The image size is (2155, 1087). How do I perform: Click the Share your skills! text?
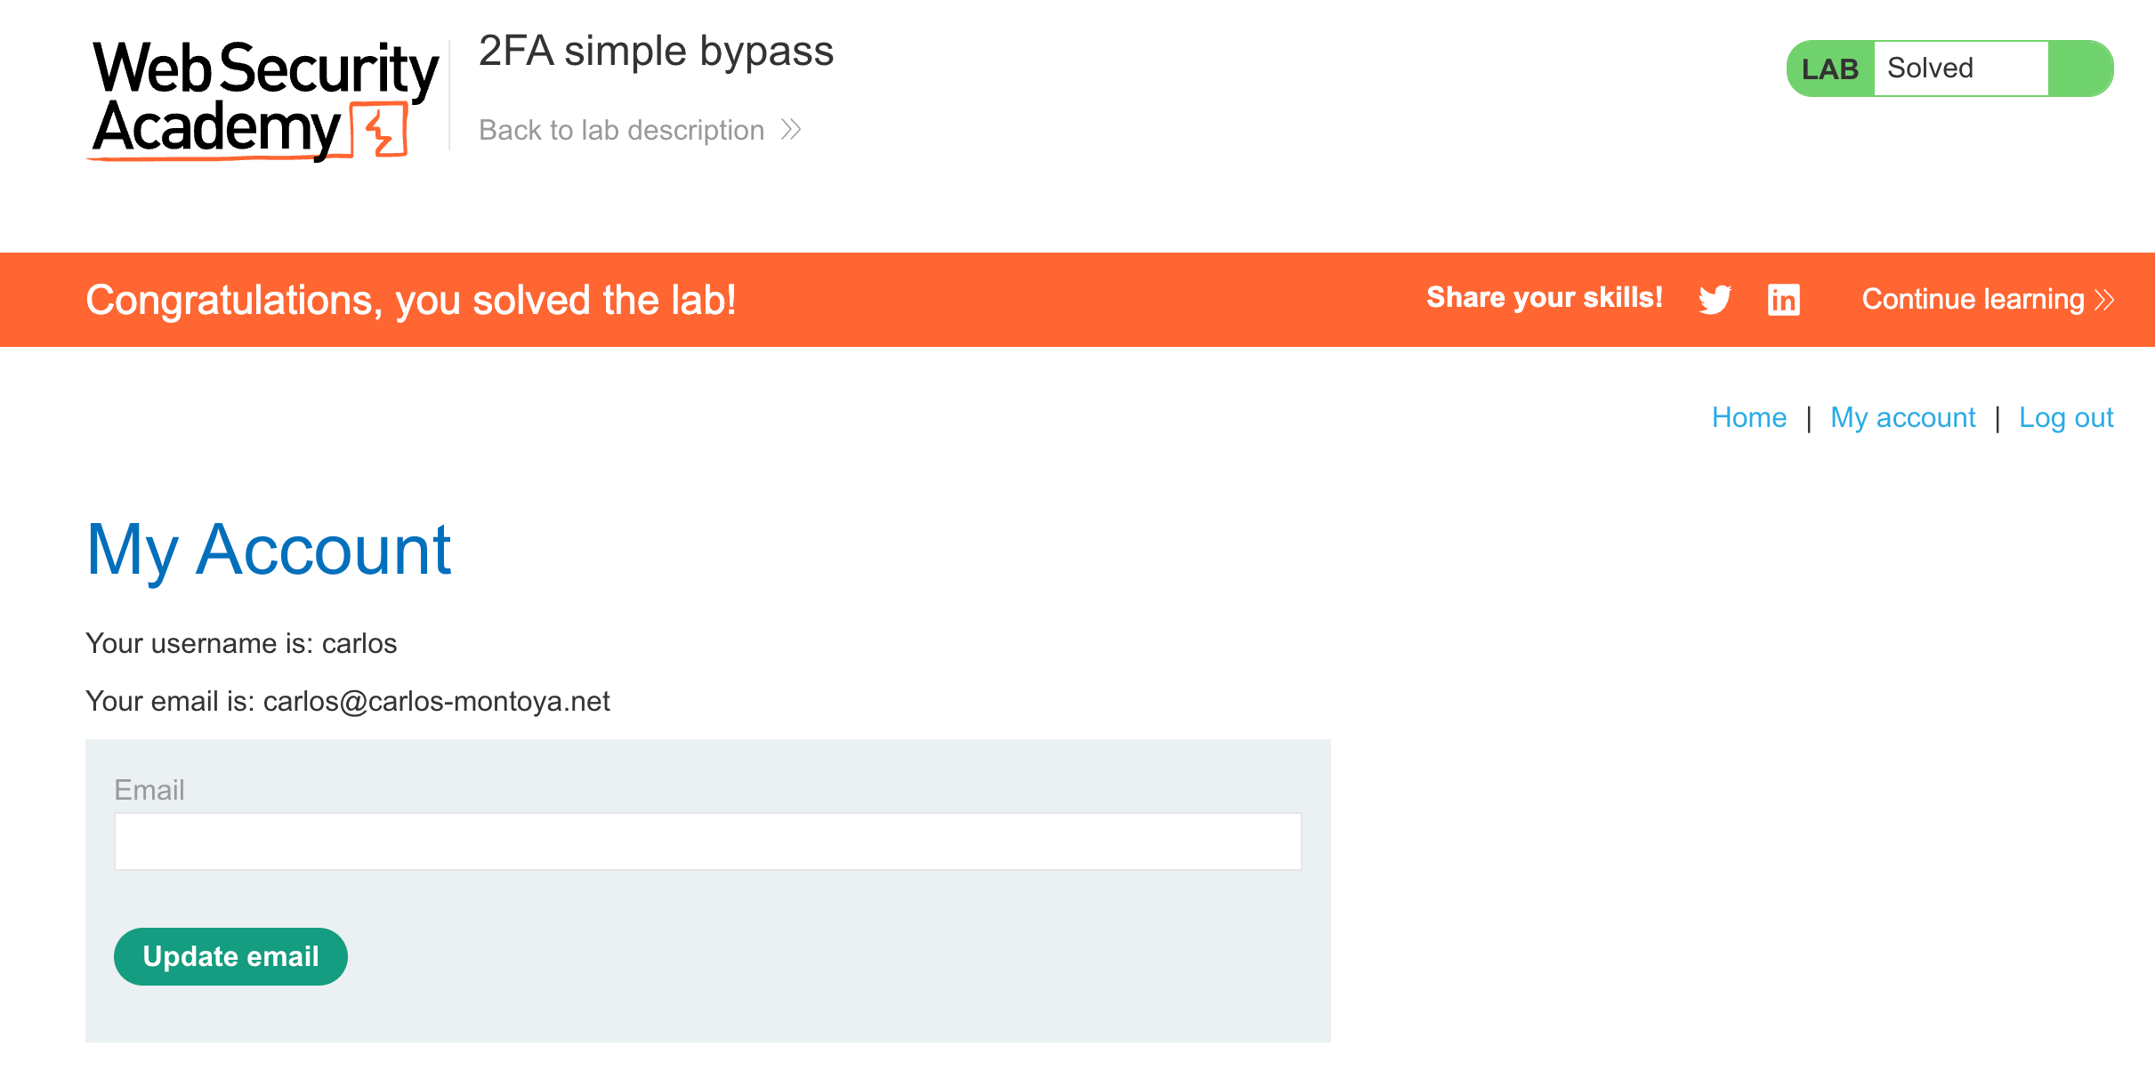tap(1544, 298)
